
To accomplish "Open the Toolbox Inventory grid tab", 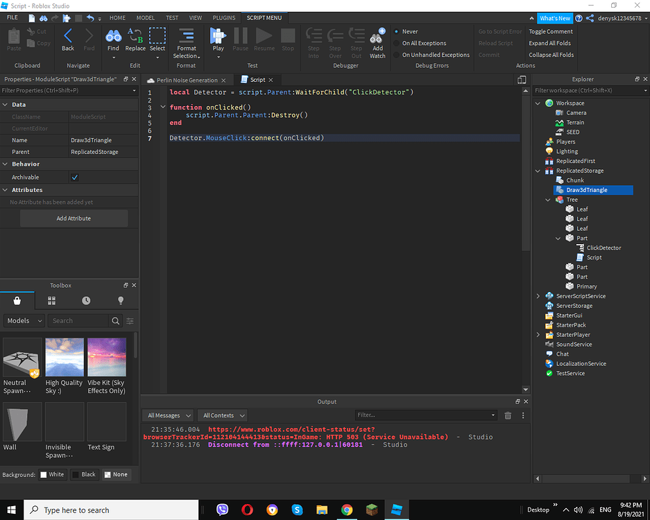I will pyautogui.click(x=52, y=300).
